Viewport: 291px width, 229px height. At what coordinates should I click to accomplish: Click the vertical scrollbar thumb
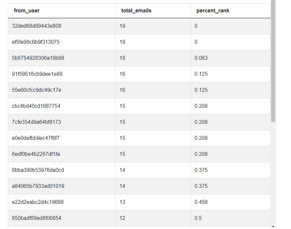tap(273, 61)
